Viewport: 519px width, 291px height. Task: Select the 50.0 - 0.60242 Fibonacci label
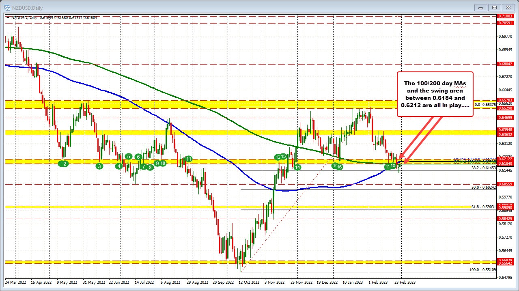[484, 187]
